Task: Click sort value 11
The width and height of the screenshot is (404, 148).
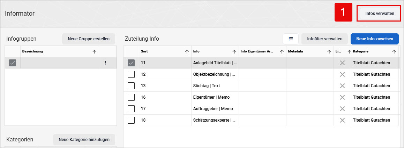Action: (143, 63)
